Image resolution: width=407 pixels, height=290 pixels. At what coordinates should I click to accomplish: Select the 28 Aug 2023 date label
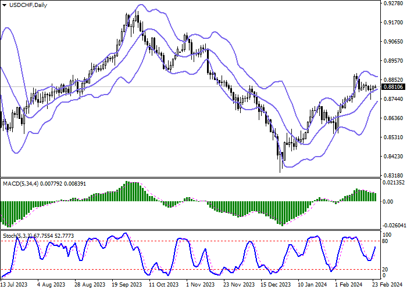coord(90,285)
